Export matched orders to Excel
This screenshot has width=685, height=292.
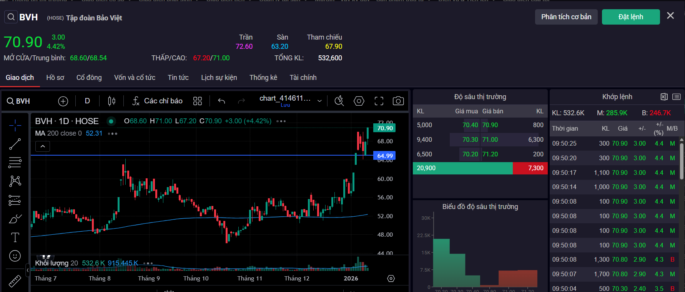pyautogui.click(x=664, y=97)
